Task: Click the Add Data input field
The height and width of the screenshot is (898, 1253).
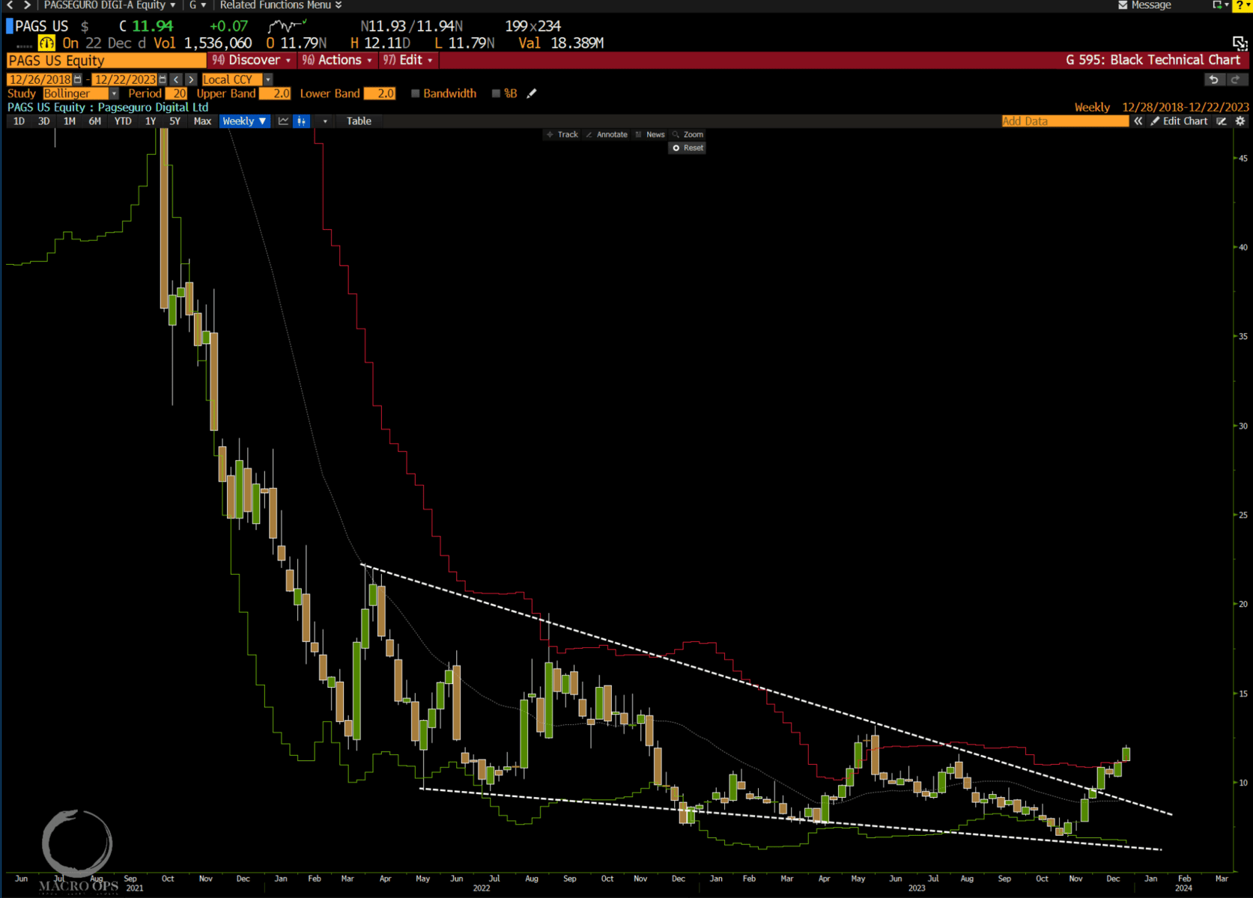Action: click(1065, 121)
